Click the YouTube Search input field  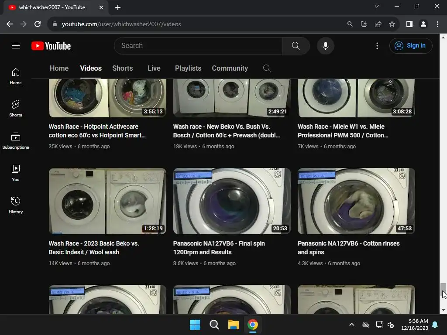(x=198, y=45)
